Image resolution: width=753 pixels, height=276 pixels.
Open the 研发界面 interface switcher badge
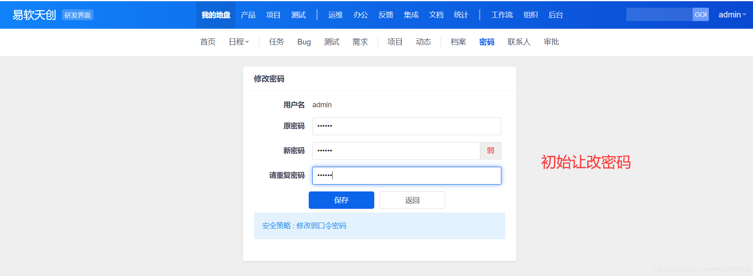pos(78,15)
